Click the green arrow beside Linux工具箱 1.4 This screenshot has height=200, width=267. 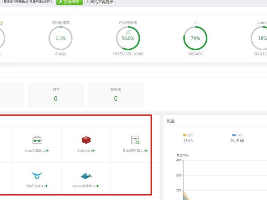pyautogui.click(x=48, y=151)
